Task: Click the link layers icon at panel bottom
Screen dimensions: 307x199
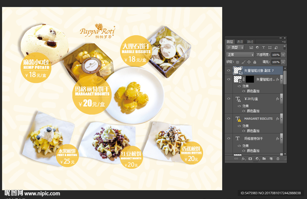Action: pyautogui.click(x=236, y=159)
